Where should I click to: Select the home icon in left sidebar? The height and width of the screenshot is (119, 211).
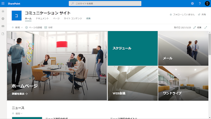[3, 11]
